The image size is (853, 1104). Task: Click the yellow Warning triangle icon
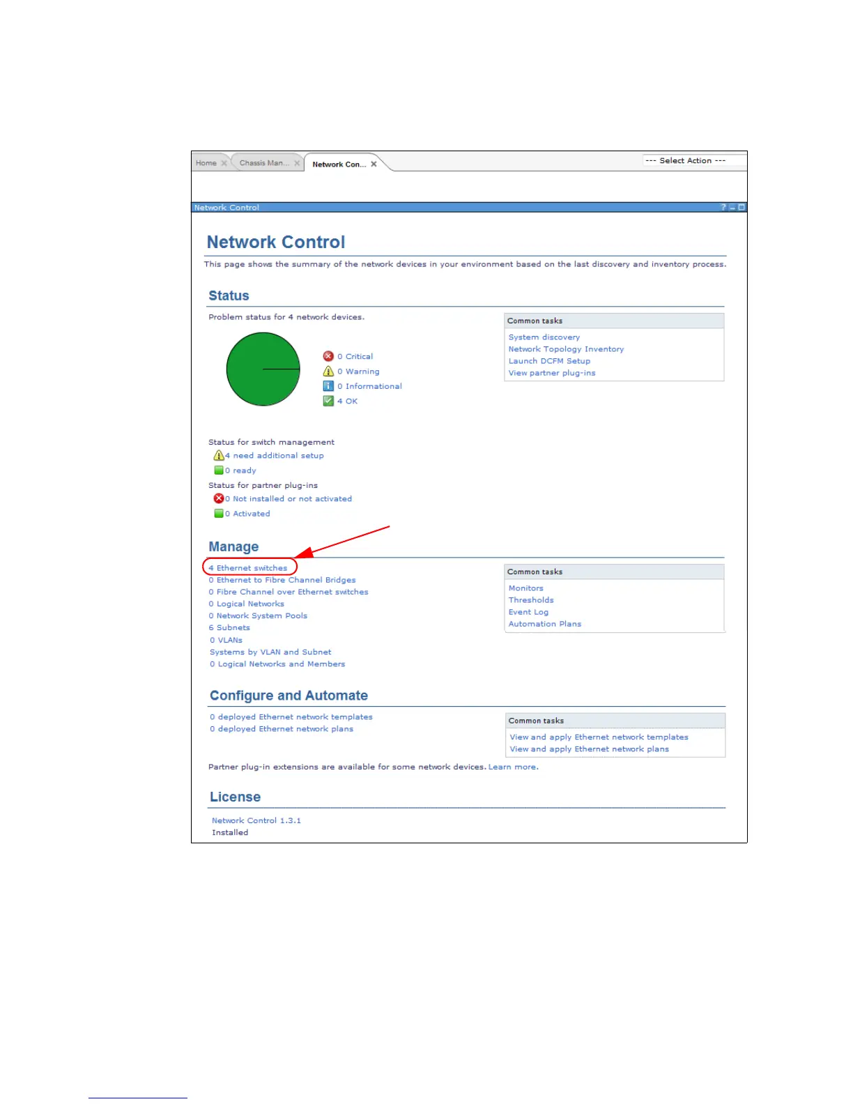tap(328, 371)
